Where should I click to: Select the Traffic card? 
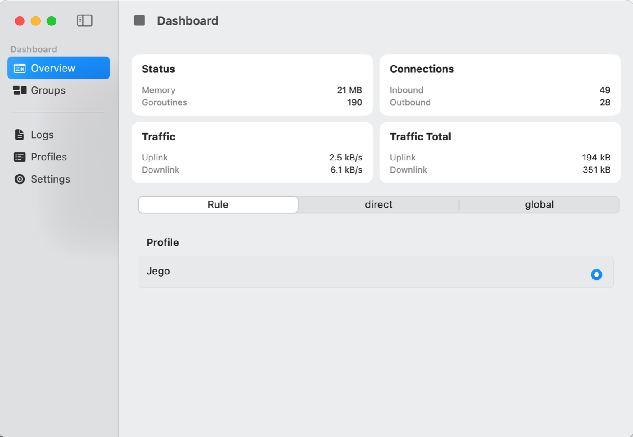click(252, 152)
